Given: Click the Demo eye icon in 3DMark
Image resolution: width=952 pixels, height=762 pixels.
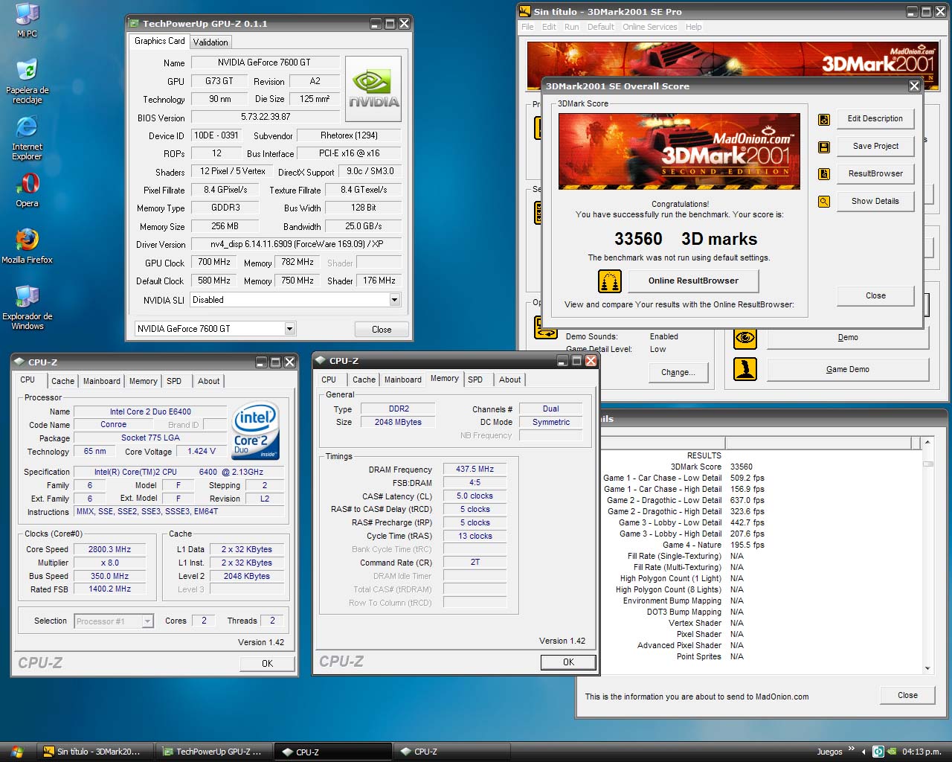Looking at the screenshot, I should click(x=745, y=337).
